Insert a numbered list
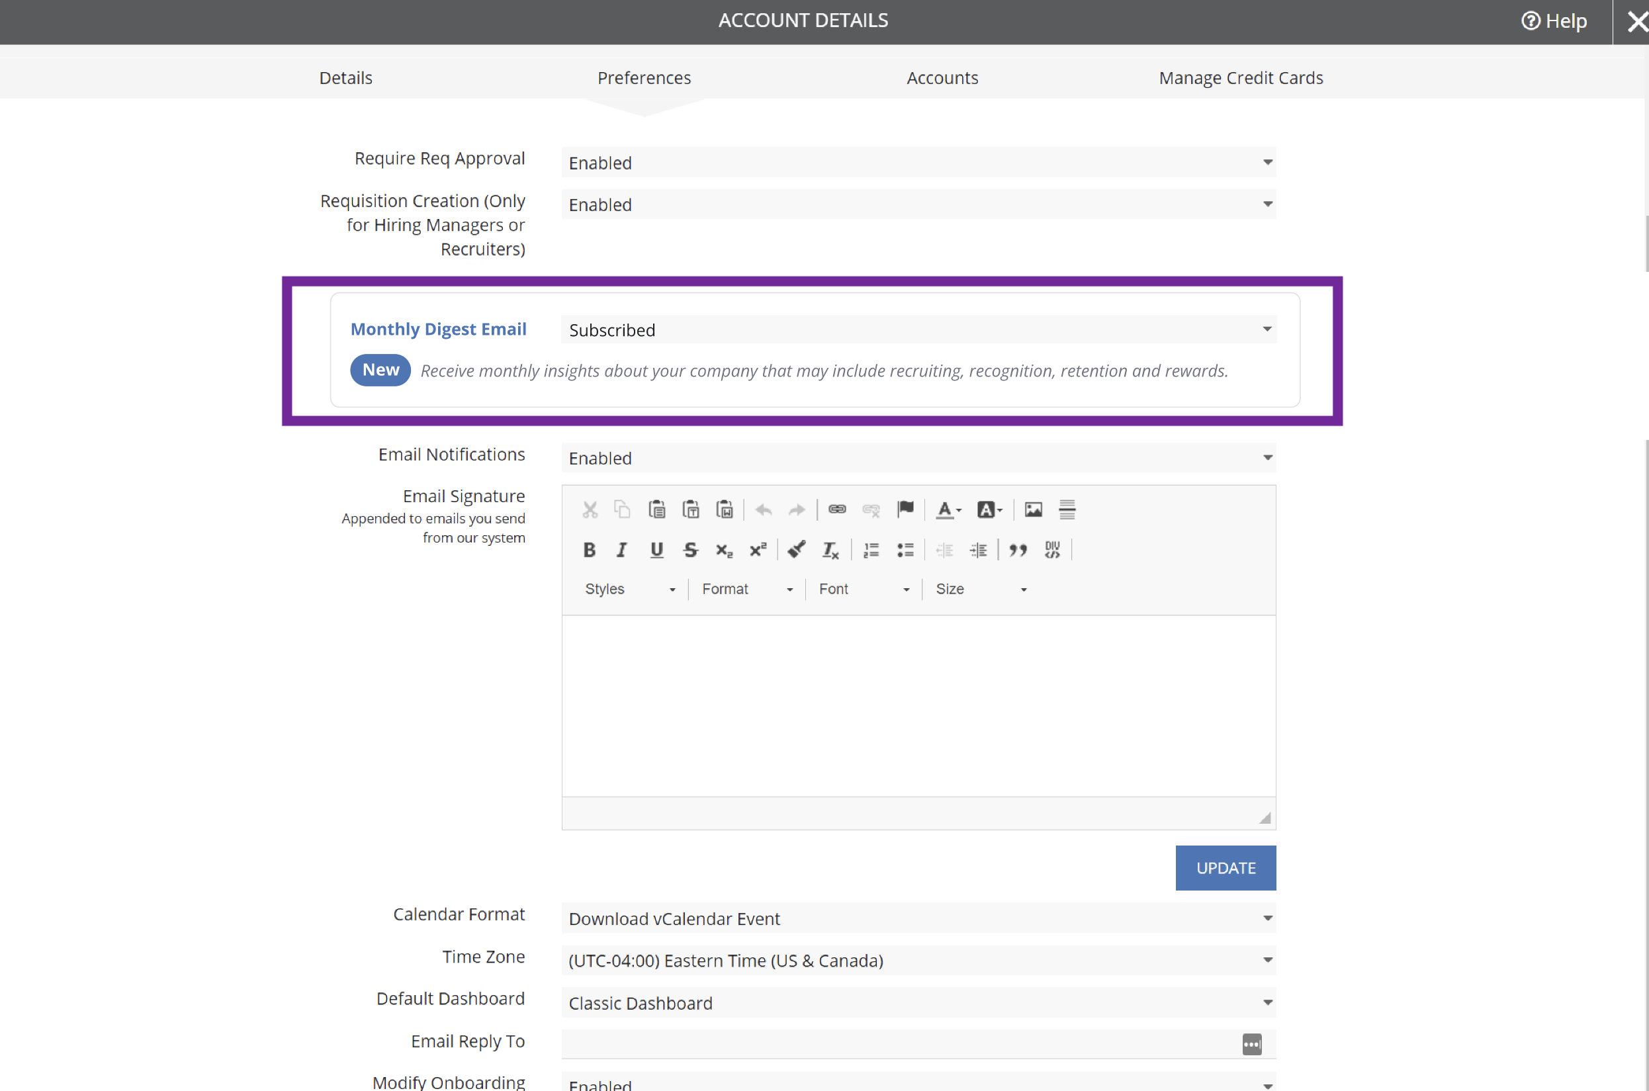This screenshot has width=1649, height=1091. point(871,550)
